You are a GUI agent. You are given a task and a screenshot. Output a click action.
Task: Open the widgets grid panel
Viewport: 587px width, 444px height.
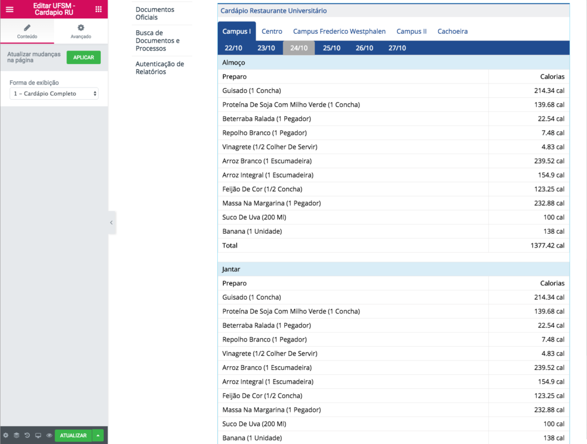(99, 9)
